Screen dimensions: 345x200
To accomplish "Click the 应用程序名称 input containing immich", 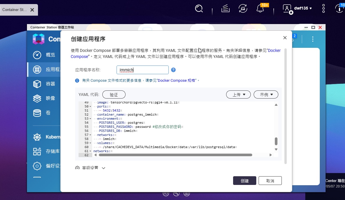I will click(143, 70).
